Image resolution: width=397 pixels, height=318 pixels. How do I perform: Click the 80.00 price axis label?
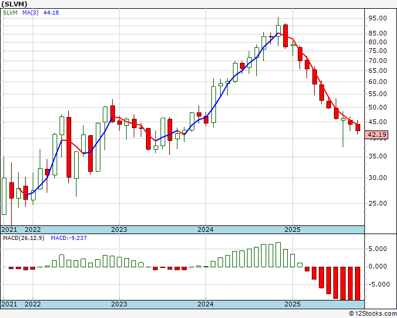pyautogui.click(x=378, y=42)
